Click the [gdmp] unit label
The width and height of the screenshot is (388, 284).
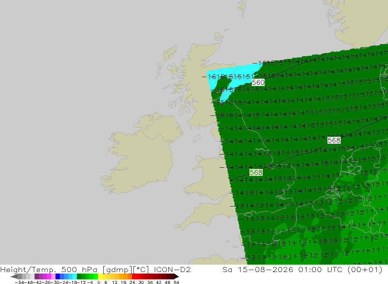pyautogui.click(x=118, y=269)
